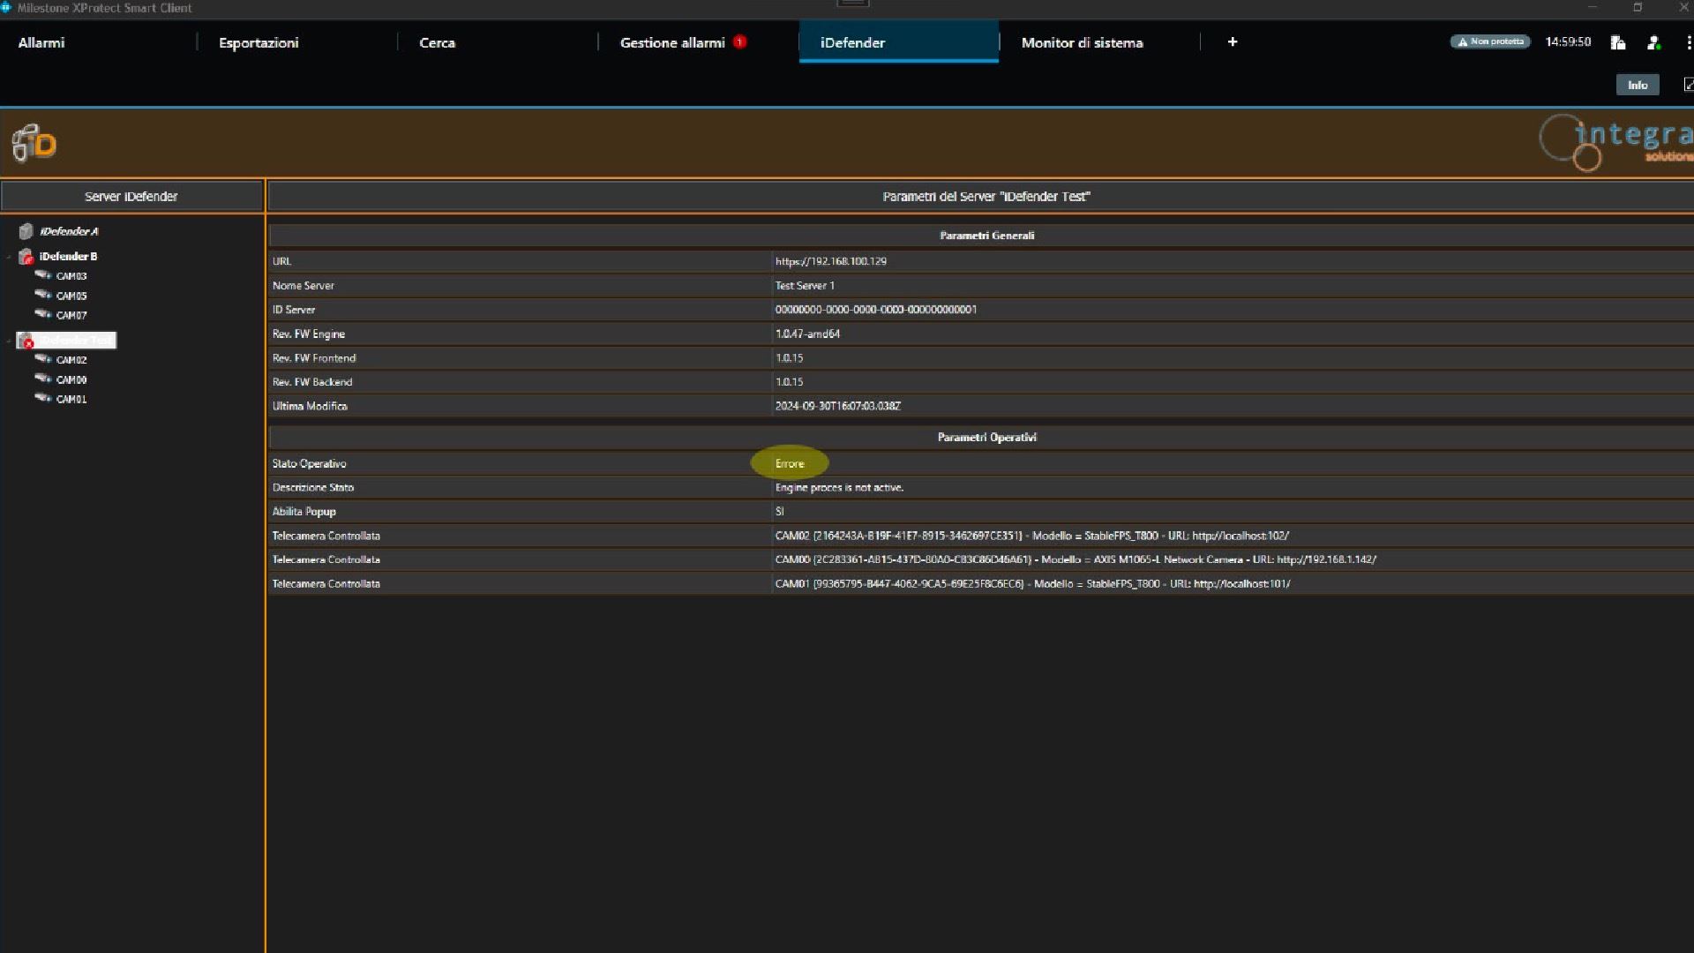This screenshot has height=953, width=1694.
Task: Collapse the iDefender Test tree node
Action: 9,341
